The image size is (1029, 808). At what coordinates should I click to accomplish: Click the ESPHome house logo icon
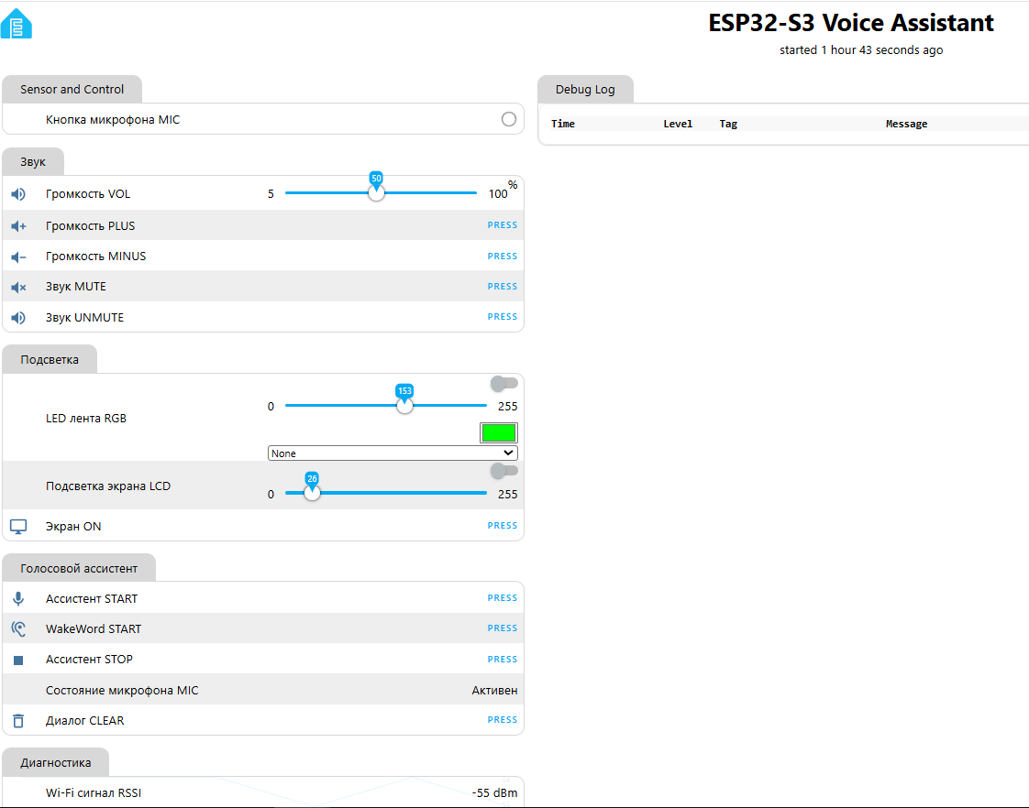16,24
